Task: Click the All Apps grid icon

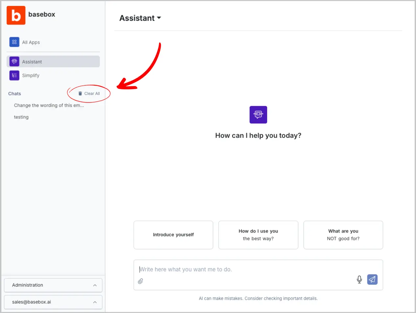Action: click(14, 42)
